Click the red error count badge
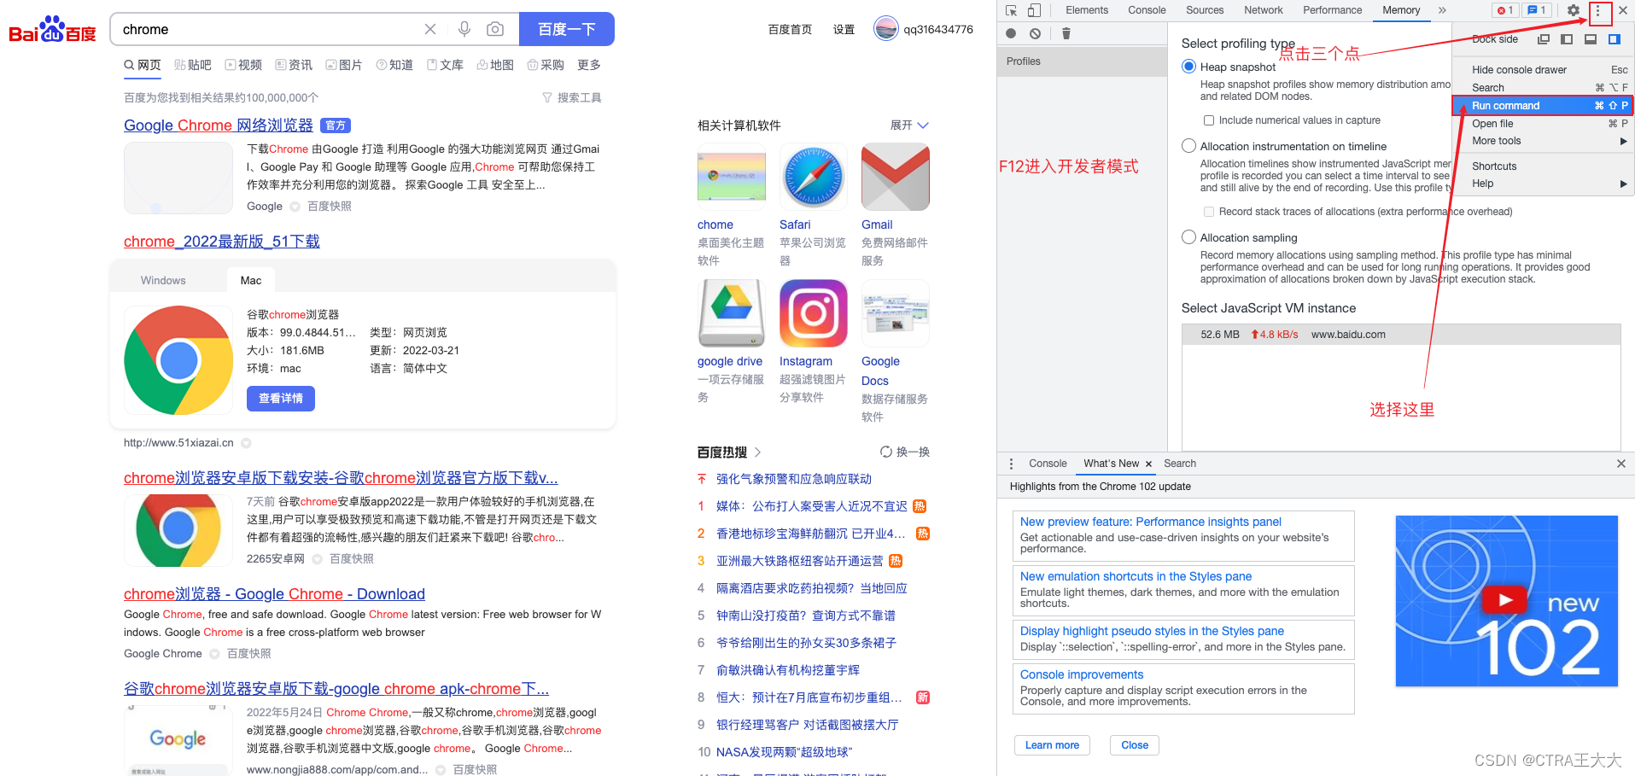Image resolution: width=1635 pixels, height=776 pixels. coord(1506,10)
